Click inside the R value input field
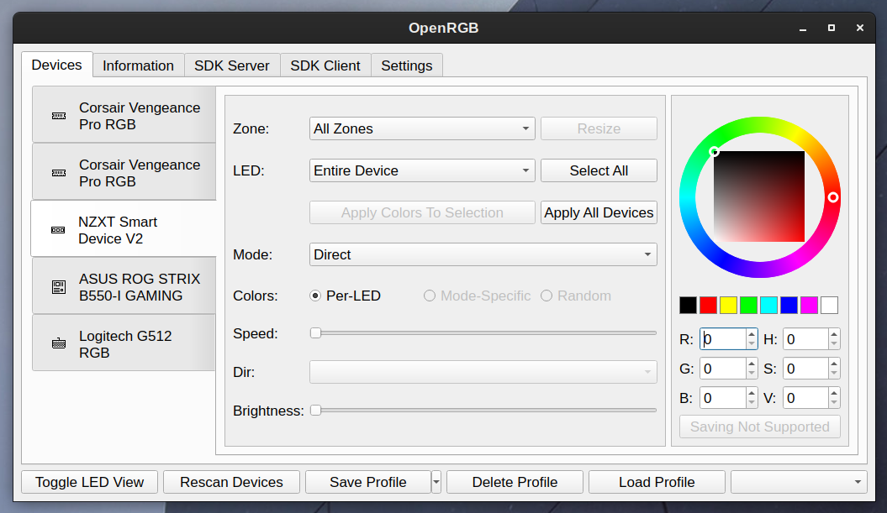Screen dimensions: 887x513 723,338
